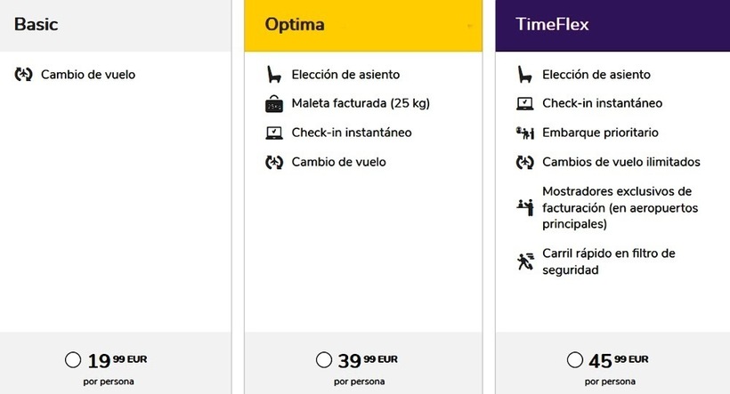Select the Optima 39.99 EUR radio button
Viewport: 730px width, 394px height.
324,360
